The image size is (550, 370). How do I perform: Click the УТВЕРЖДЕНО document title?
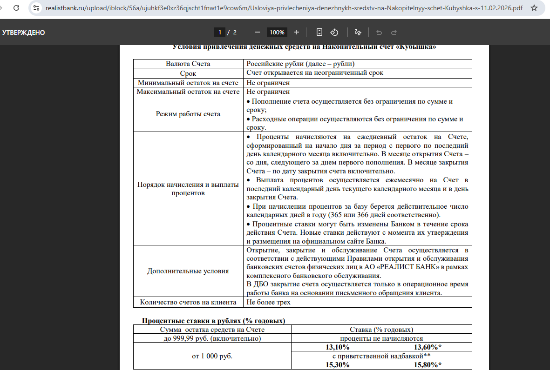point(23,33)
